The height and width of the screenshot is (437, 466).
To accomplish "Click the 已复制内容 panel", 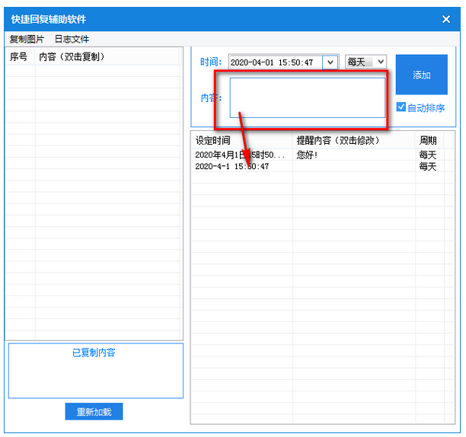I will click(x=96, y=371).
